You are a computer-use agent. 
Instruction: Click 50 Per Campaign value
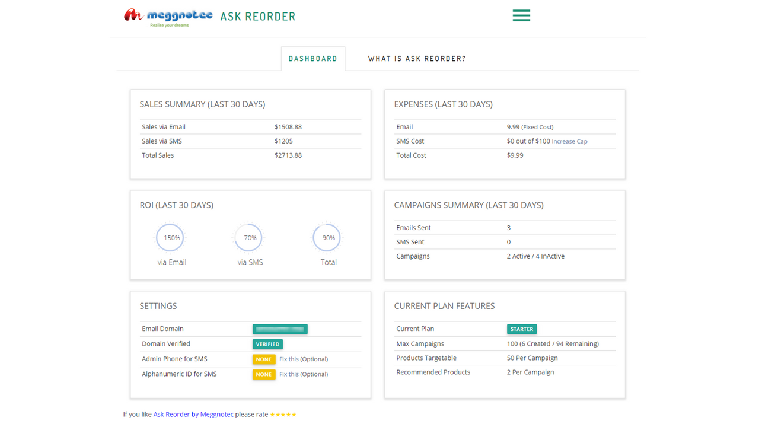[x=532, y=358]
